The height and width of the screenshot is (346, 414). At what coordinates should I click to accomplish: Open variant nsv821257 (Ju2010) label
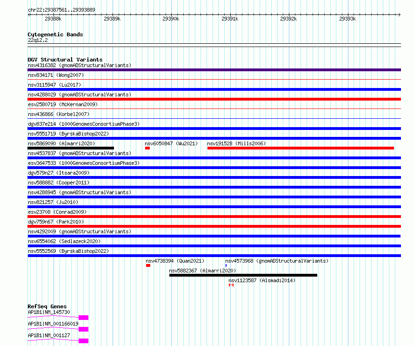click(53, 202)
